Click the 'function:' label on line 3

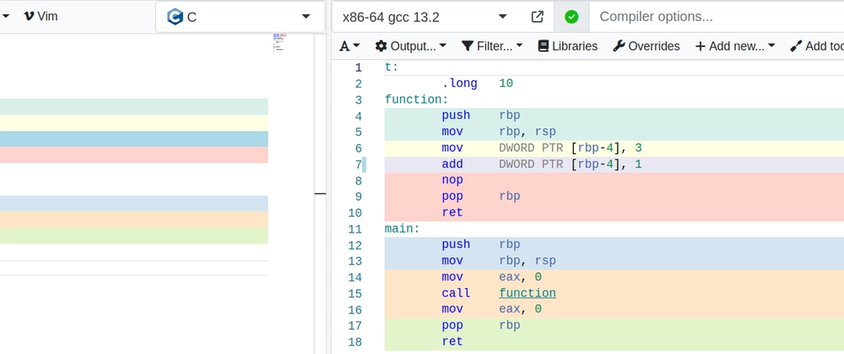click(417, 99)
